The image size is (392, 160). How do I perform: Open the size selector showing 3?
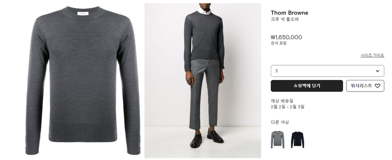327,71
